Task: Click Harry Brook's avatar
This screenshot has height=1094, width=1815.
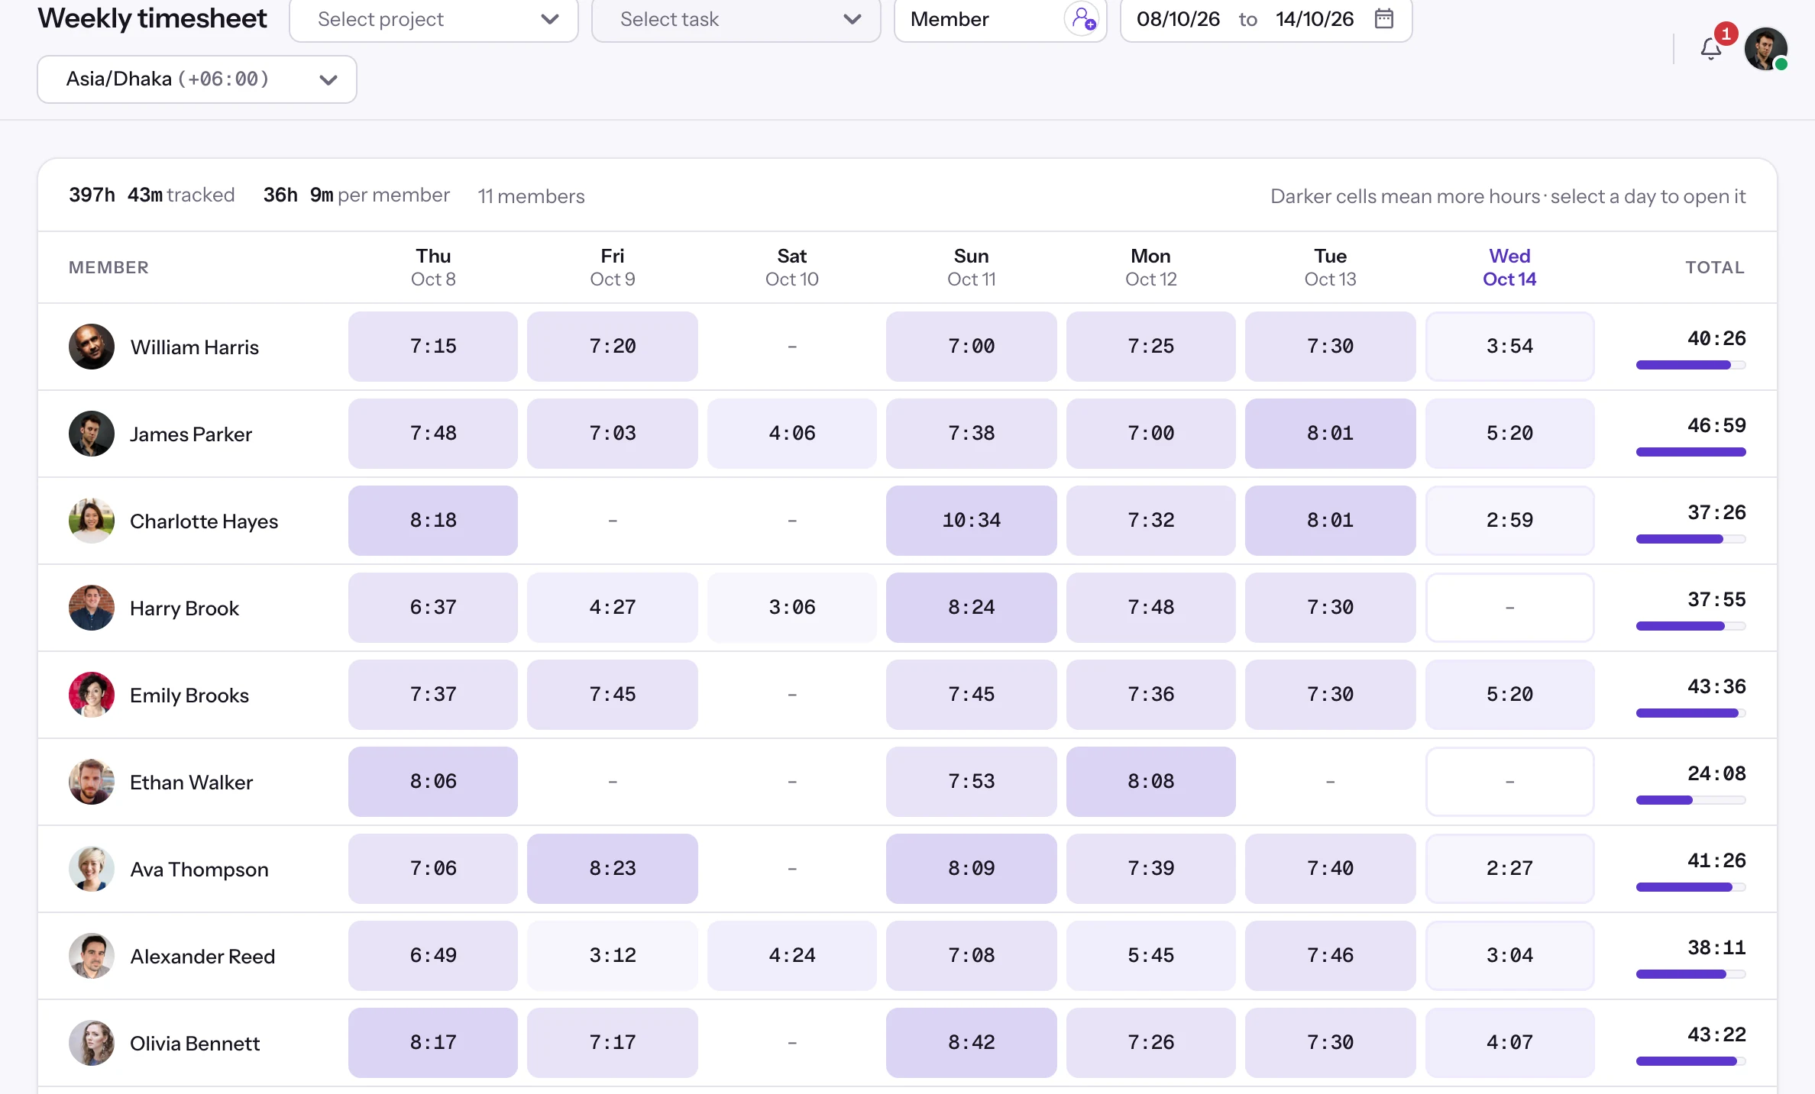Action: [x=92, y=608]
